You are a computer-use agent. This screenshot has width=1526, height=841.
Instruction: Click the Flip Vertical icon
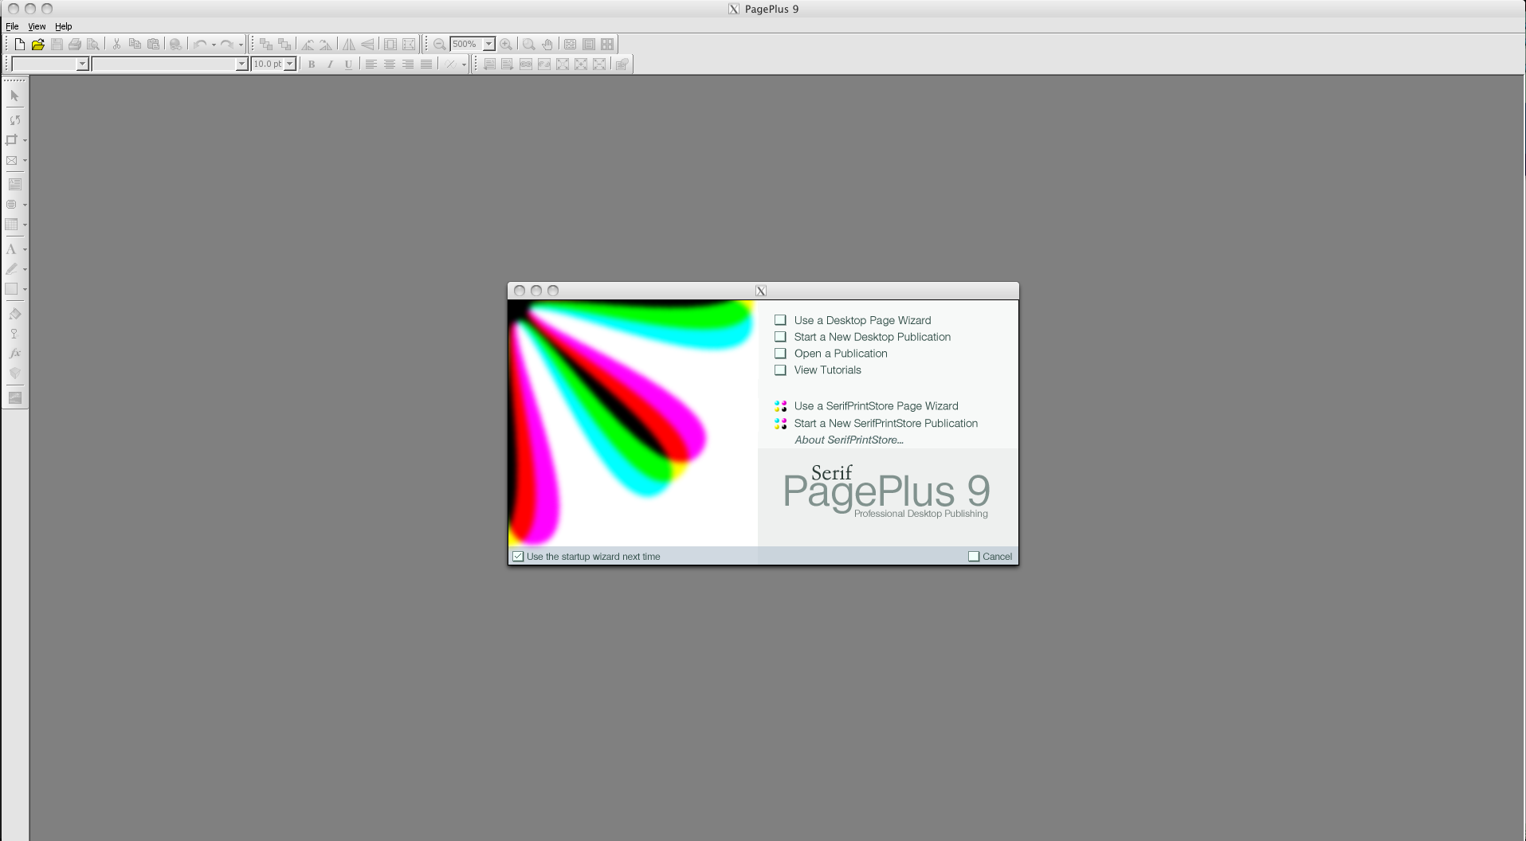(367, 45)
